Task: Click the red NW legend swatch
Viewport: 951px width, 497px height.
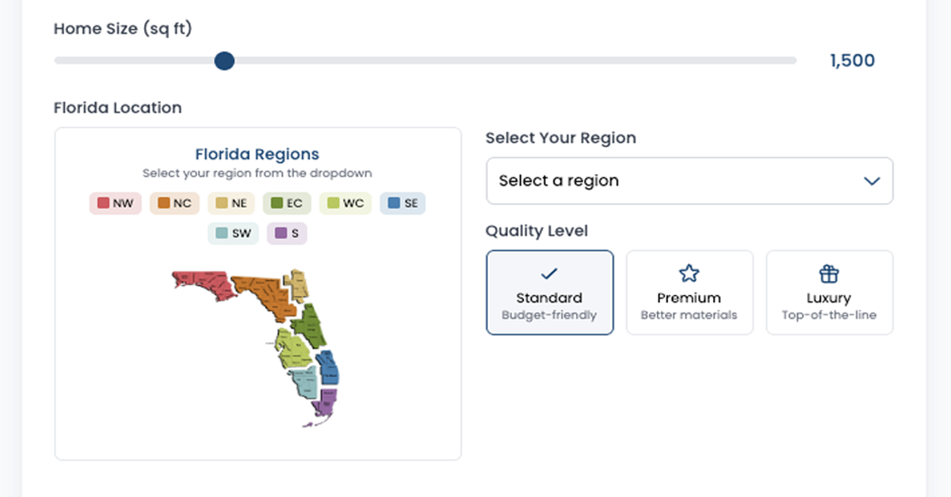Action: tap(103, 203)
